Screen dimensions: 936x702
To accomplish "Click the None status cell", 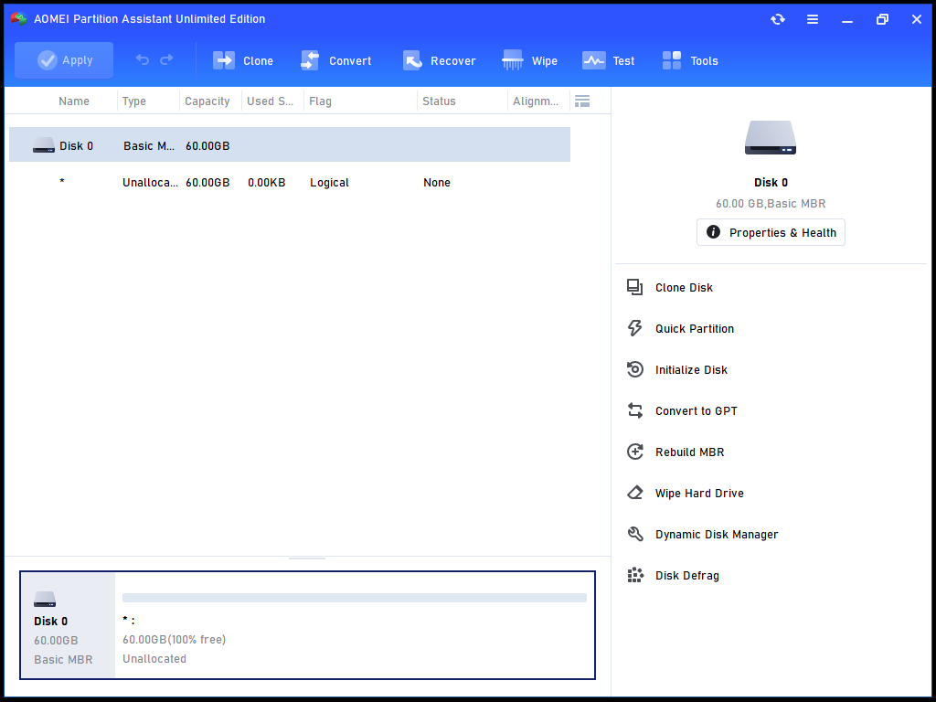I will point(437,183).
